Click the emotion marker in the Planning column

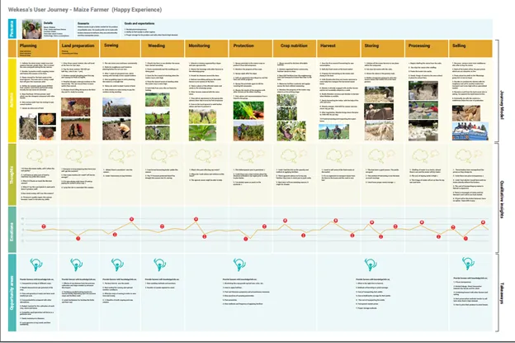point(44,226)
